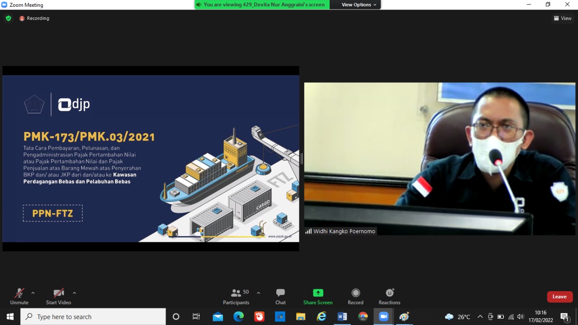Click the green encryption shield icon

point(9,18)
